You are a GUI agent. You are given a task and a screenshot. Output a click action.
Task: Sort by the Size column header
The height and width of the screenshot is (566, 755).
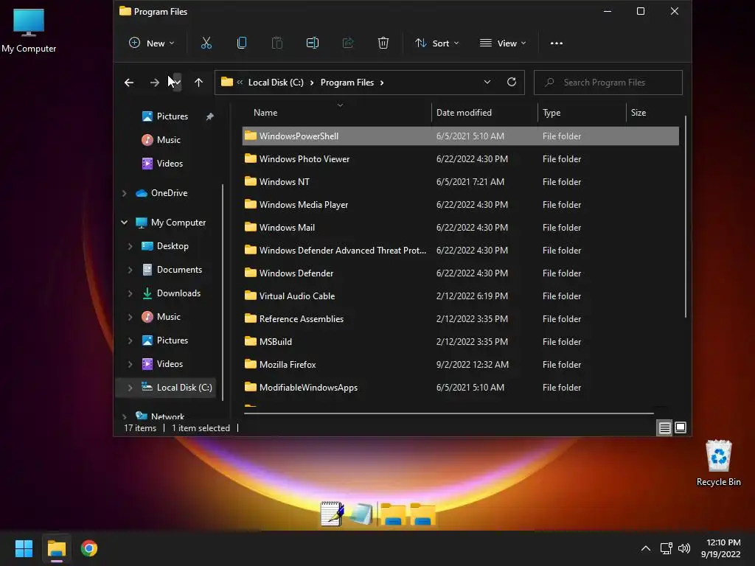click(x=639, y=113)
